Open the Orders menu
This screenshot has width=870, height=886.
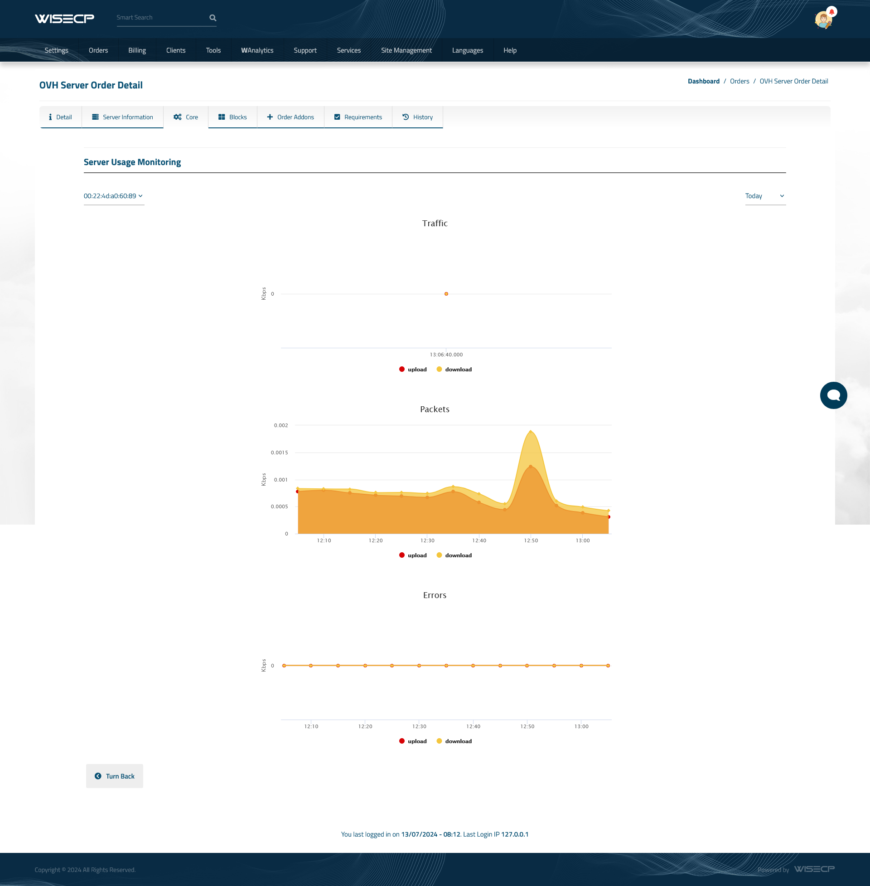tap(98, 50)
